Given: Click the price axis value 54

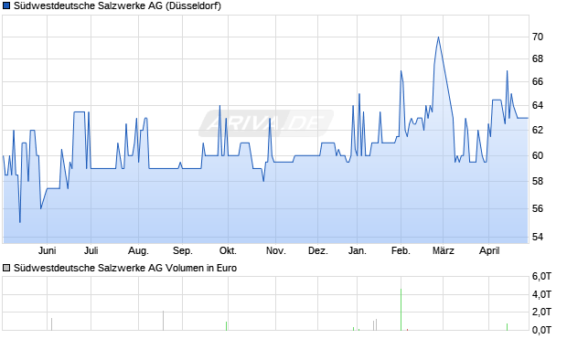Looking at the screenshot, I should [x=538, y=237].
